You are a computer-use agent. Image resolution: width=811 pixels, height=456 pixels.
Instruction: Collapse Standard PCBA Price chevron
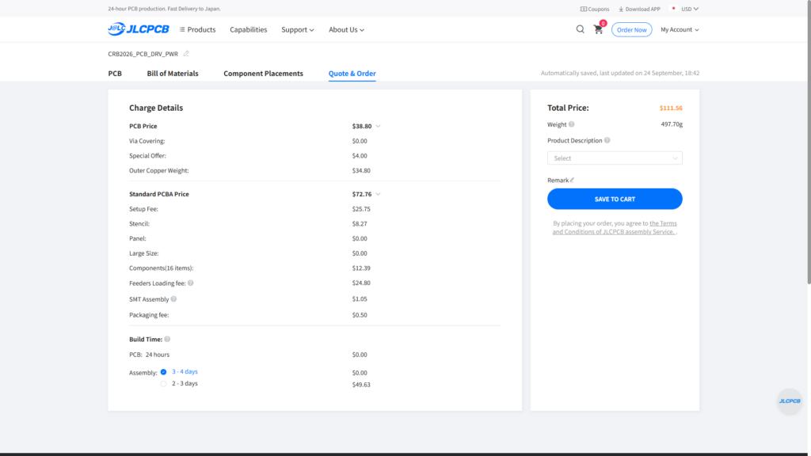[378, 195]
